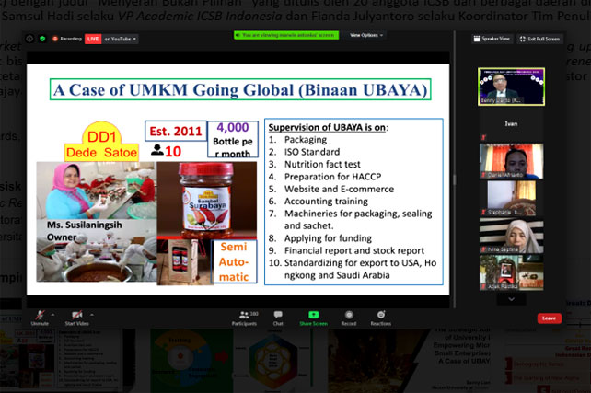
Task: Click the Start Video camera icon
Action: [x=77, y=315]
